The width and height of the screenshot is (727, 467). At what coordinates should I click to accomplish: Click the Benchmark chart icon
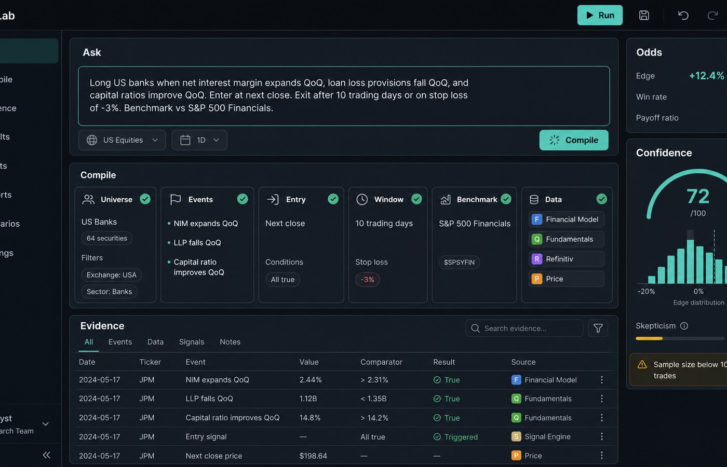(x=445, y=199)
